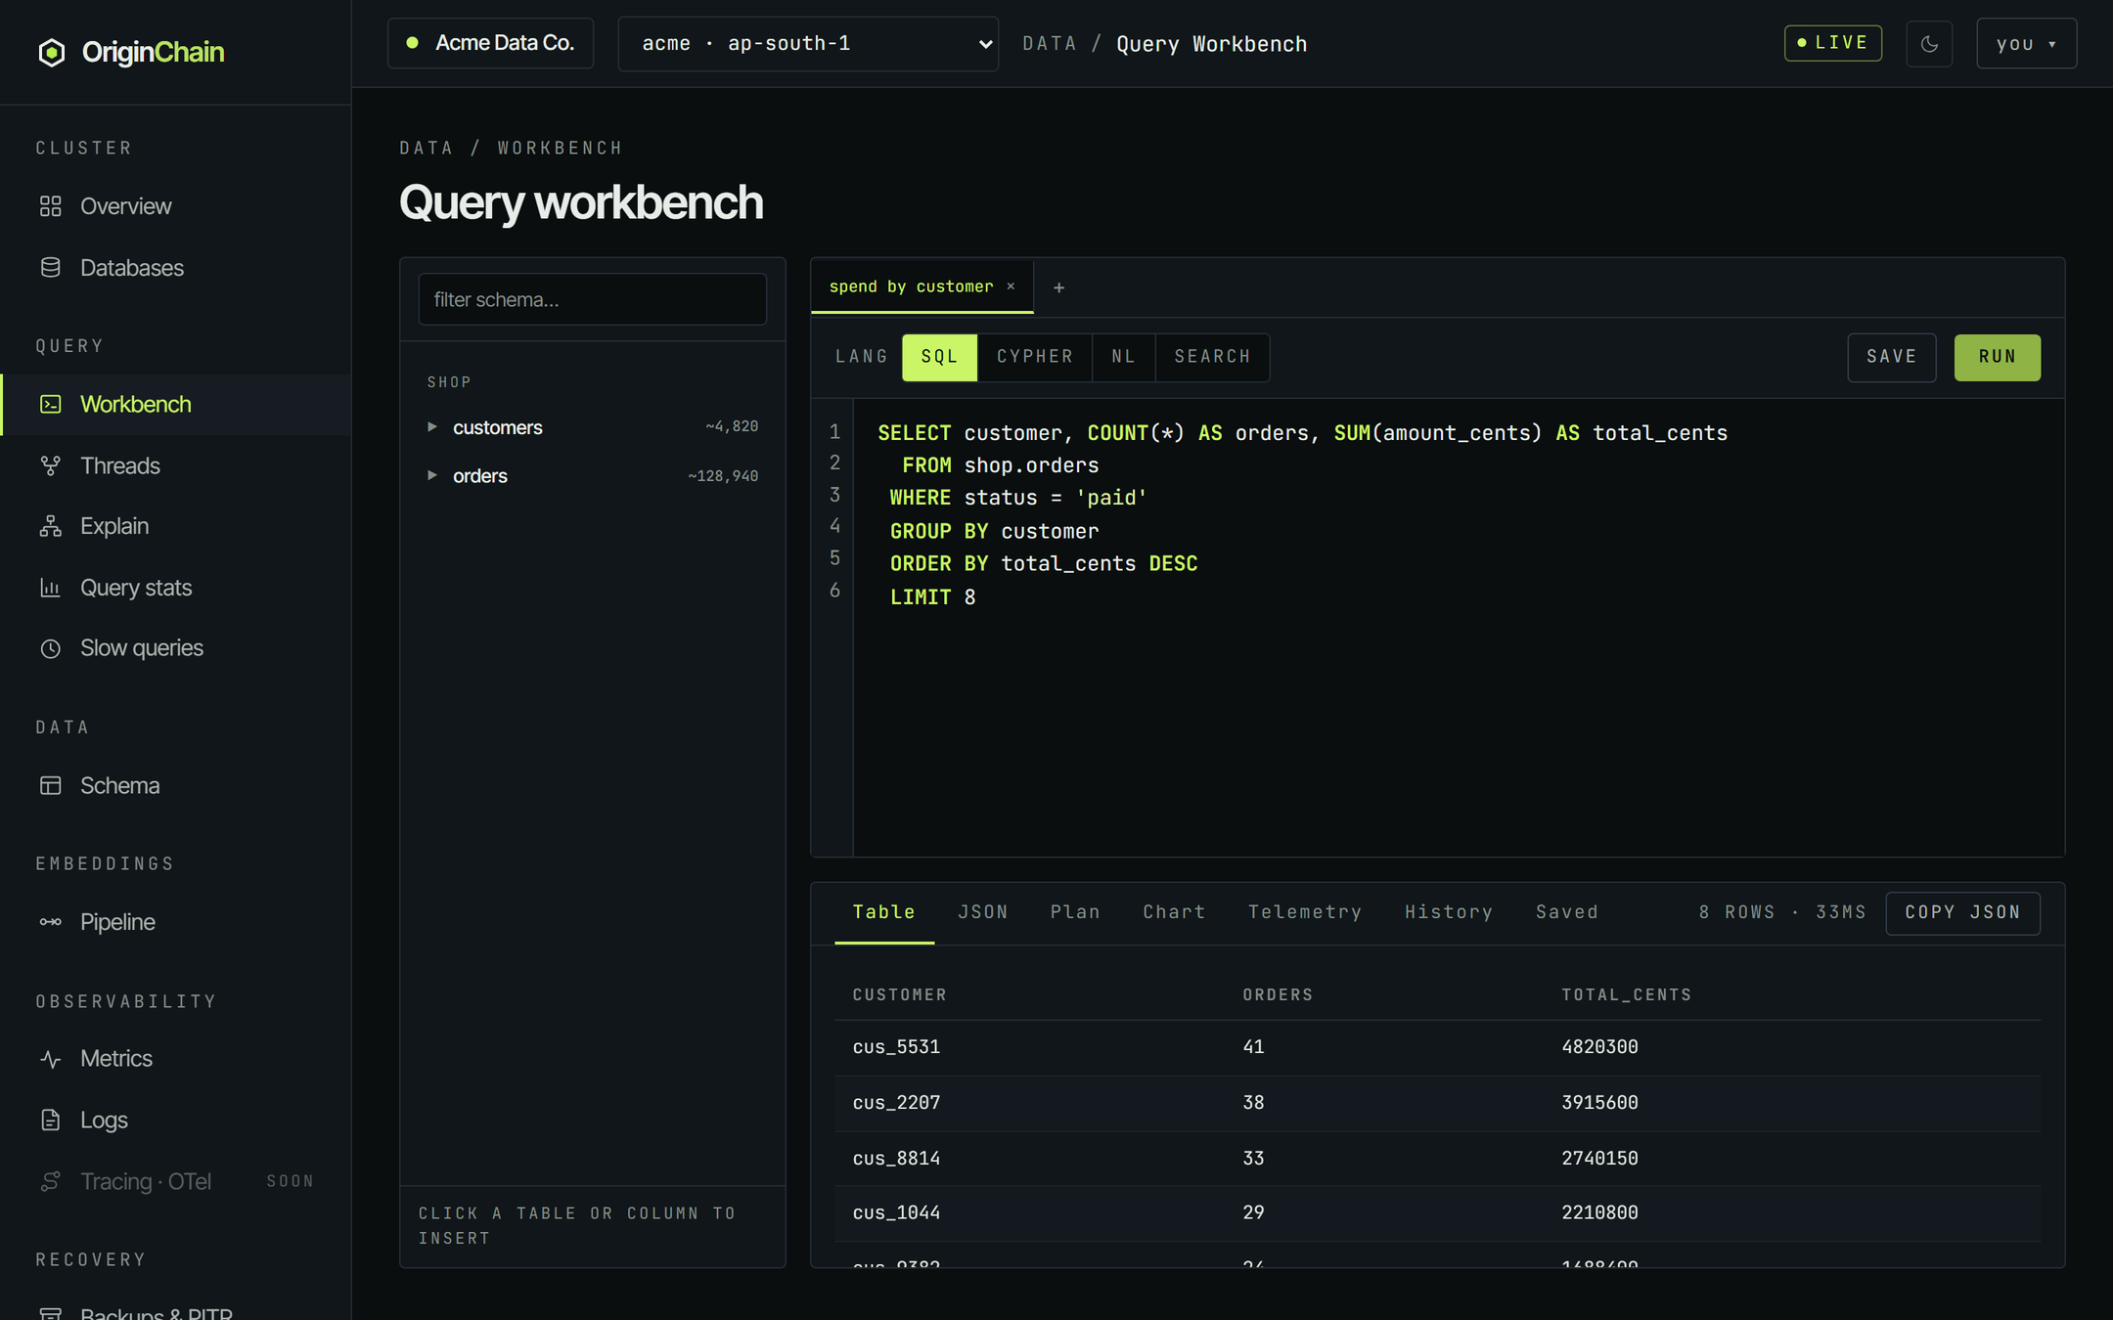
Task: Click the TOTAL_CENTS column header
Action: [1626, 994]
